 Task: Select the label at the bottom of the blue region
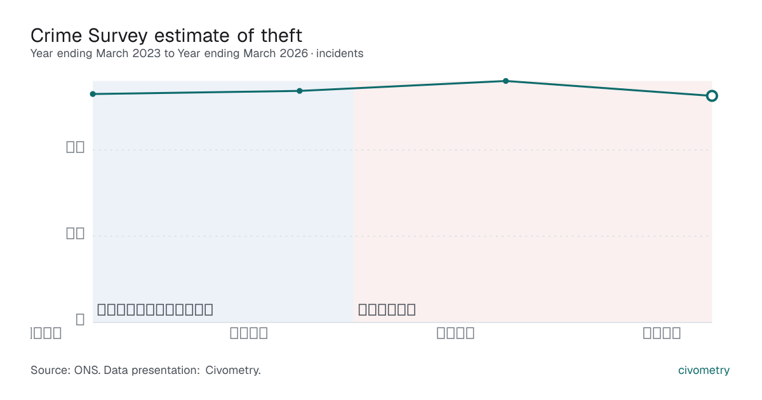pyautogui.click(x=155, y=310)
